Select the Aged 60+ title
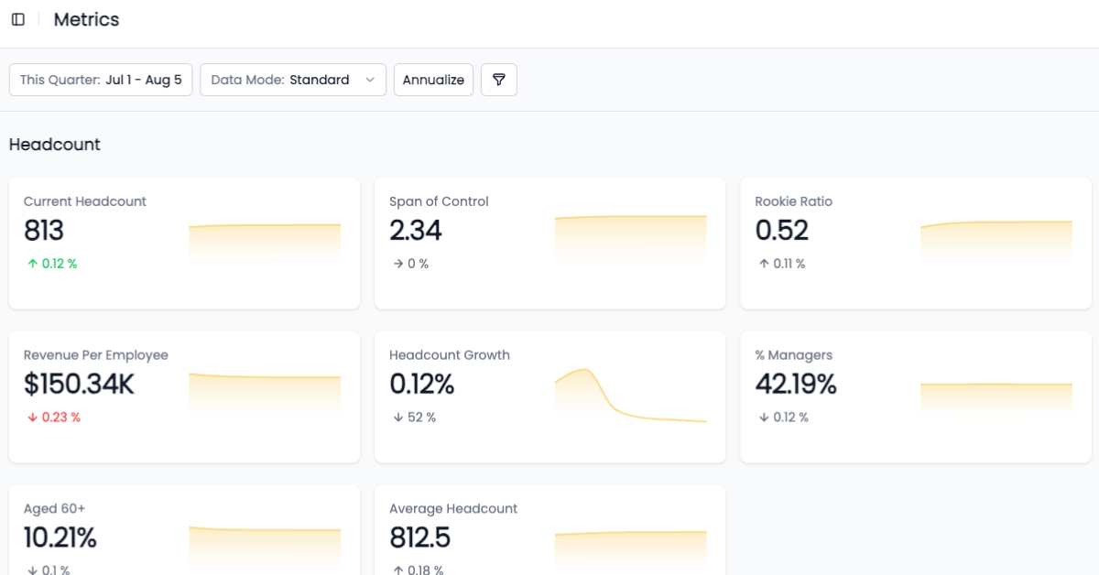 (x=55, y=509)
